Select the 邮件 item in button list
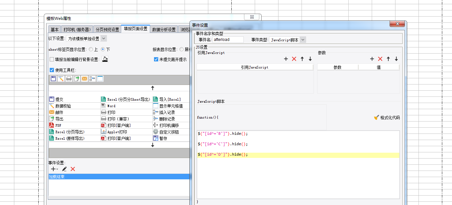452x205 pixels. pyautogui.click(x=56, y=112)
